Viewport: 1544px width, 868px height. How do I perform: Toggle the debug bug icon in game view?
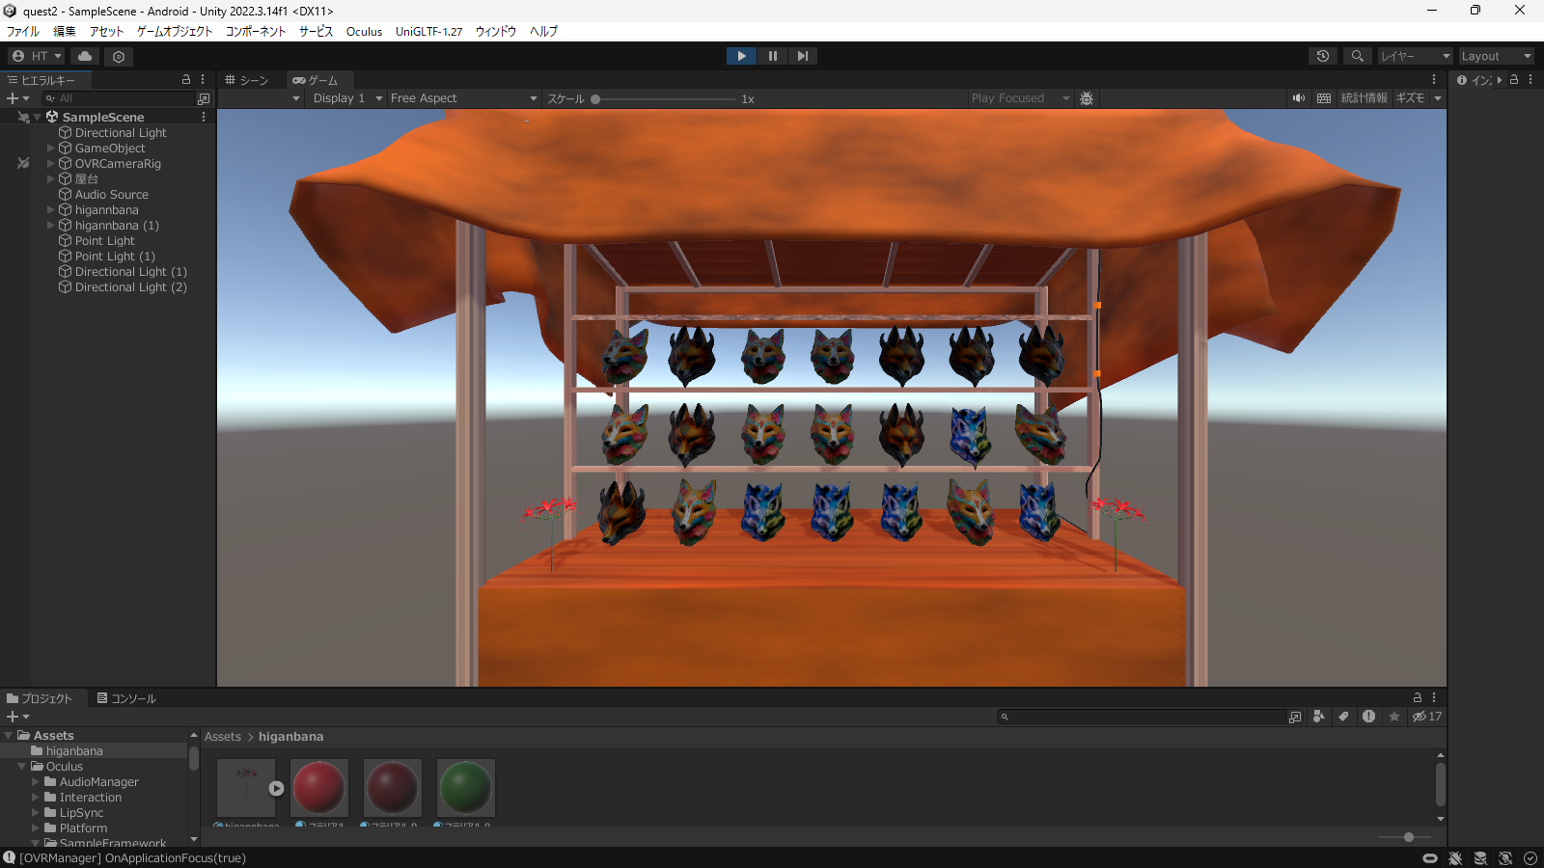click(x=1087, y=98)
